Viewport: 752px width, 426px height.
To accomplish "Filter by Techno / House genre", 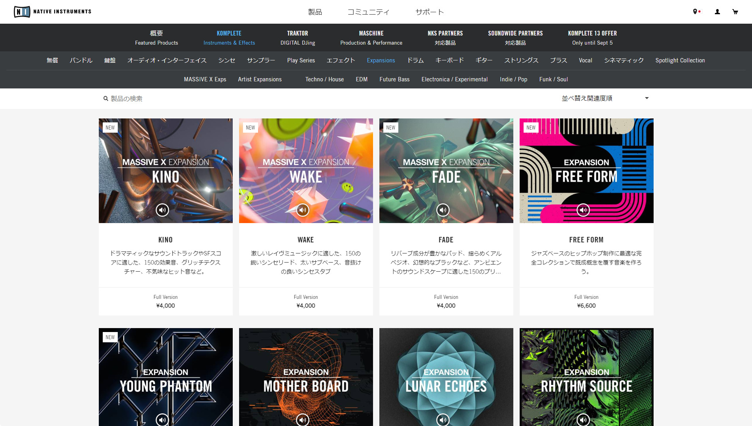I will point(324,79).
